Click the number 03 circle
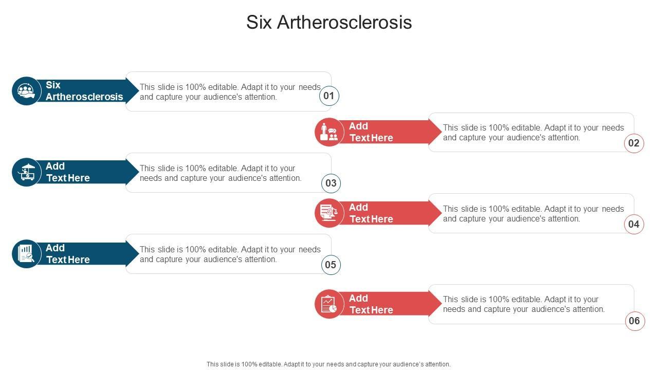 [331, 183]
